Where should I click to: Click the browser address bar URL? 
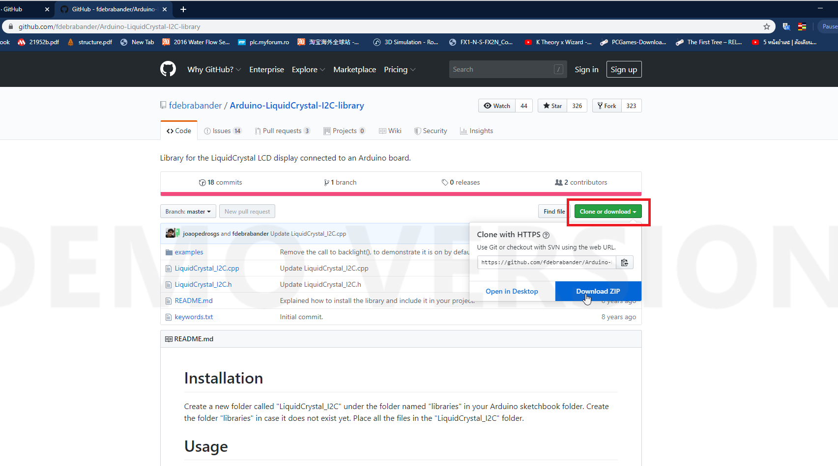pos(109,27)
